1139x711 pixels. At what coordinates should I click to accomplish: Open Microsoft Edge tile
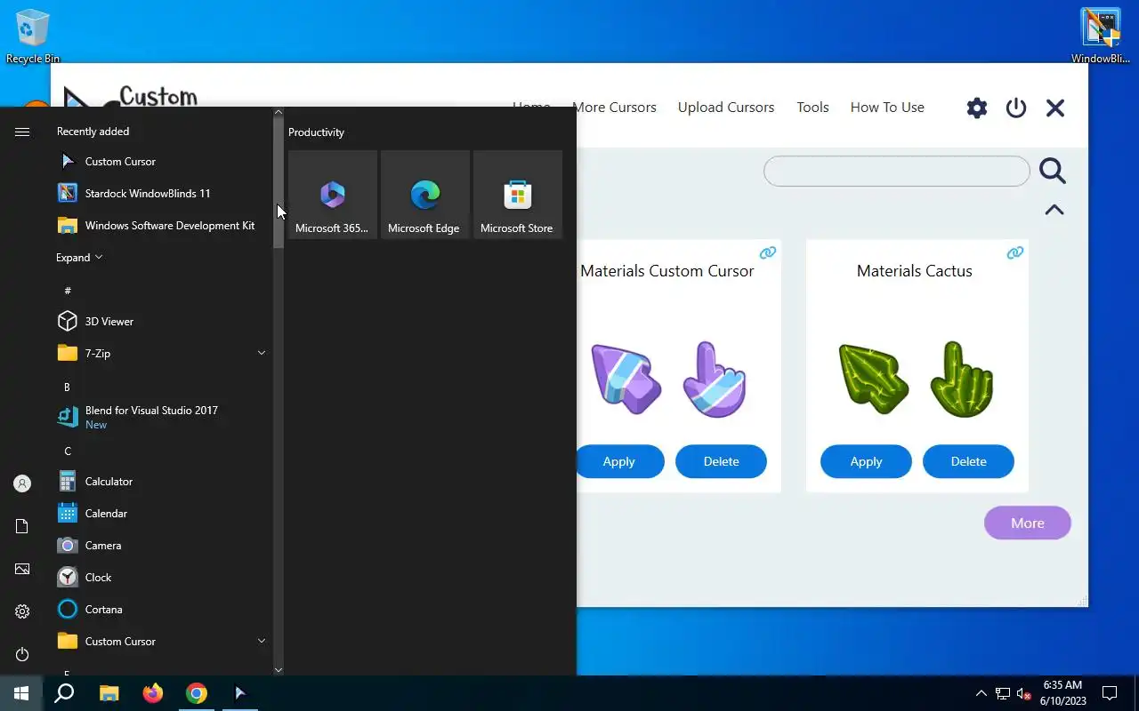(425, 195)
